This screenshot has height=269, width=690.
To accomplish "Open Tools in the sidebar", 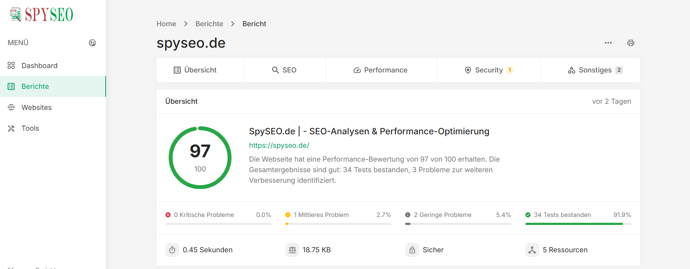I will (x=53, y=128).
